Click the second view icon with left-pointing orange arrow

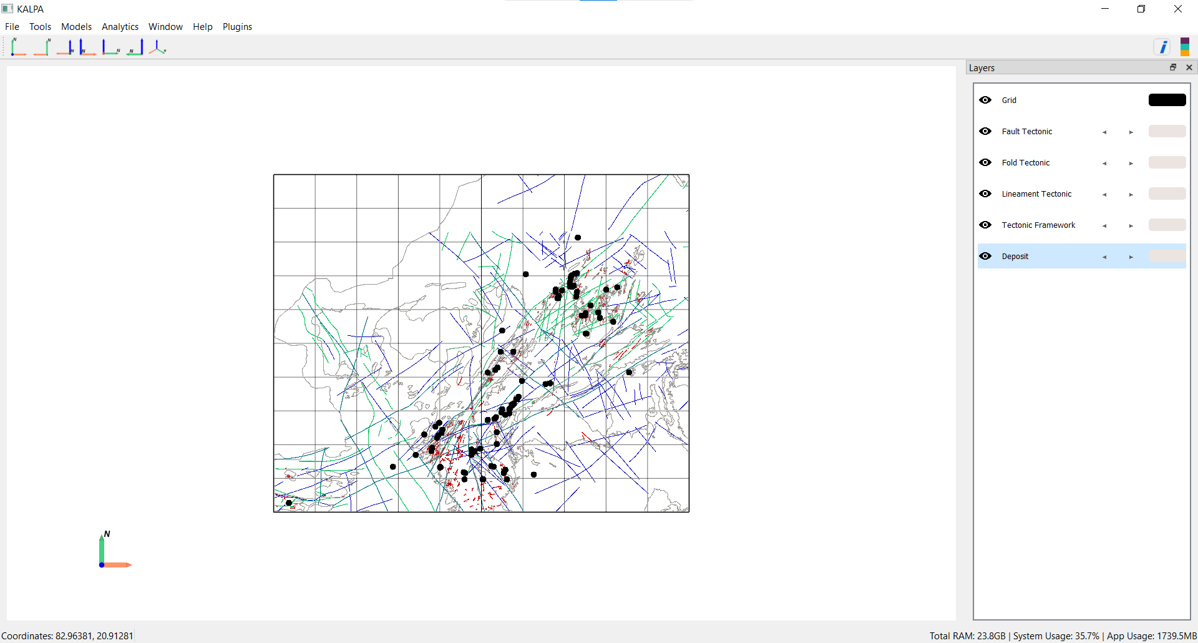coord(42,47)
